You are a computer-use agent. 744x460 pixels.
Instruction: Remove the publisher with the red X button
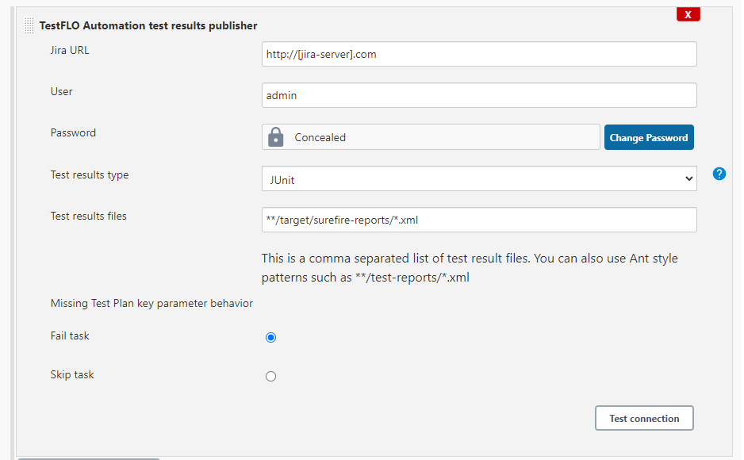[x=688, y=15]
